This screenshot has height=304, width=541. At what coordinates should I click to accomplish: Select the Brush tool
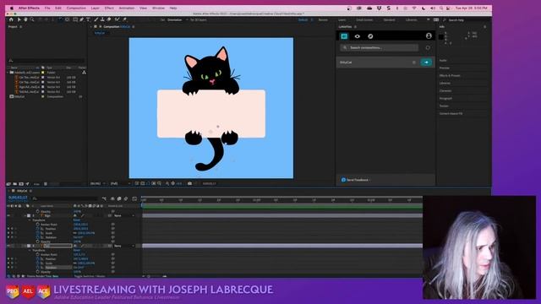[x=96, y=19]
